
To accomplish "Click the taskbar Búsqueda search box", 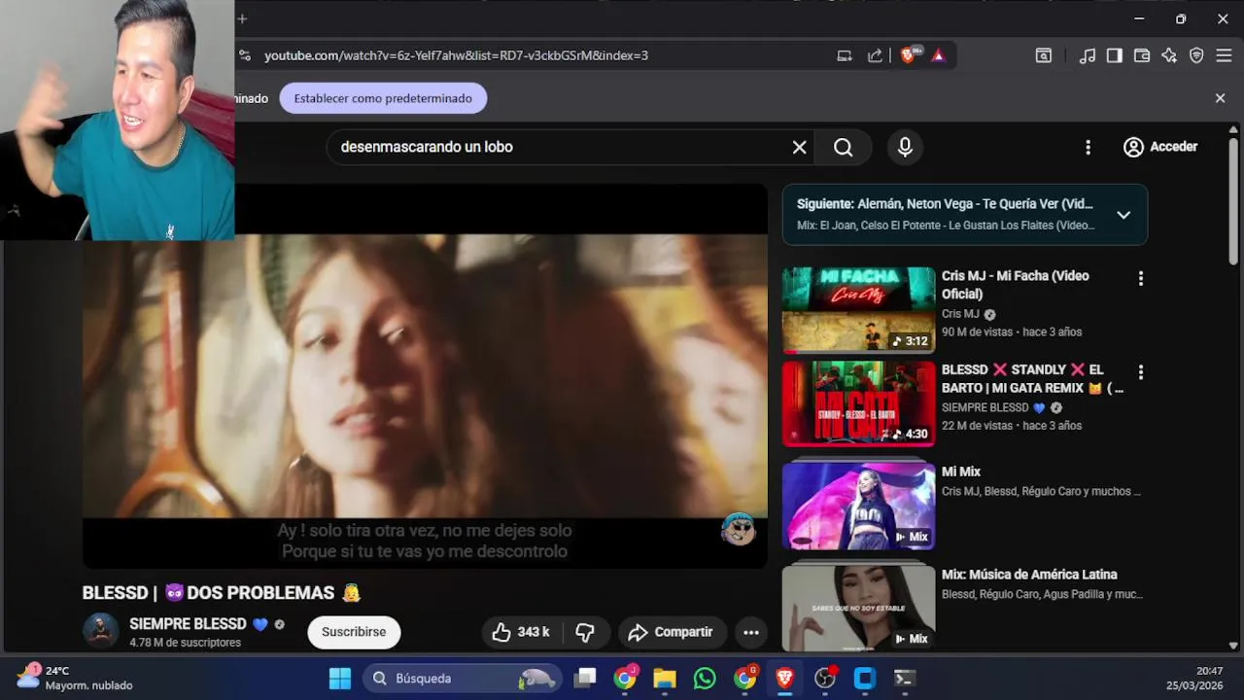I will pos(463,679).
